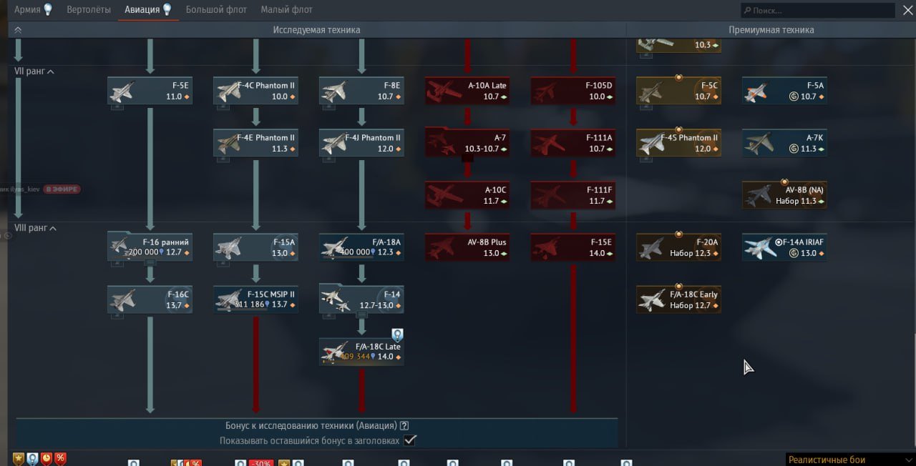Click the F/A-18A aircraft icon
The height and width of the screenshot is (466, 916).
point(334,247)
